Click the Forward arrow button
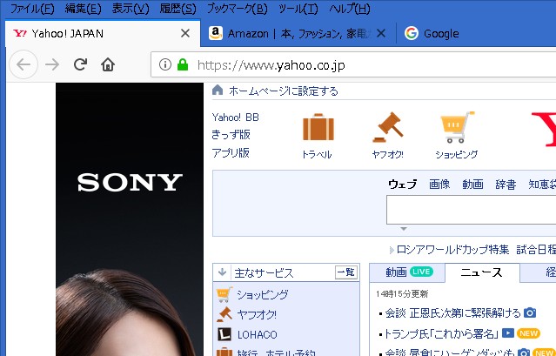This screenshot has height=356, width=556. coord(52,64)
